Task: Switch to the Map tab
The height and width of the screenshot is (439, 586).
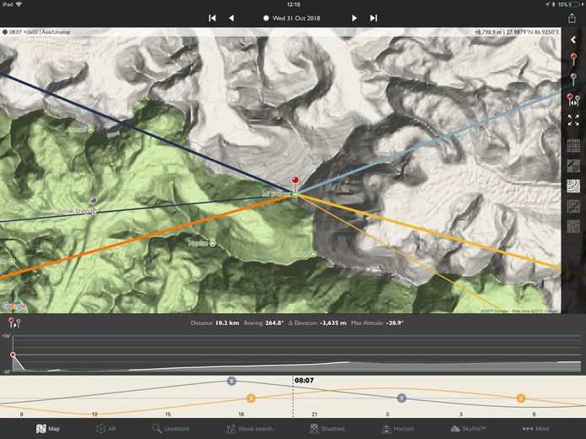Action: click(48, 429)
